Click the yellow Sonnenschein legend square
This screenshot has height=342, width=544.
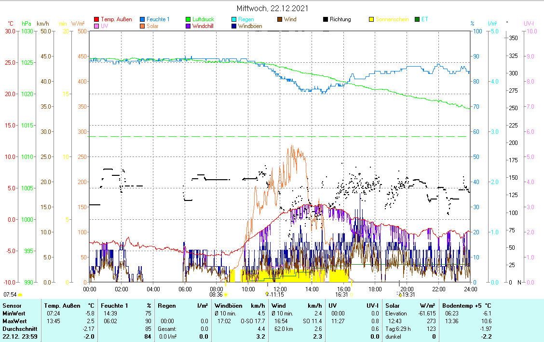(x=371, y=19)
